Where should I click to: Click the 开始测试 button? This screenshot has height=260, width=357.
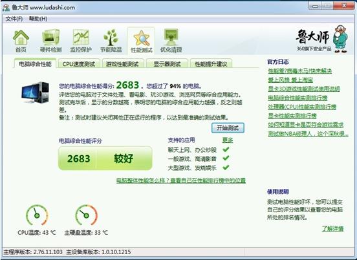pos(228,128)
